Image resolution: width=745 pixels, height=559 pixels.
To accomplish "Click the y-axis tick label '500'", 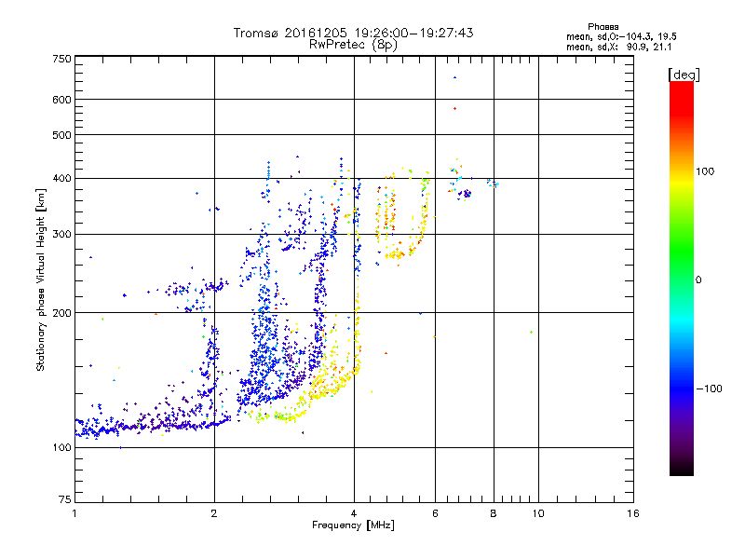I will click(61, 135).
